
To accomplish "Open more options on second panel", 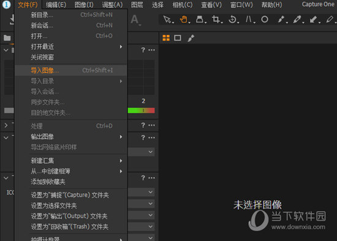I will tap(151, 125).
